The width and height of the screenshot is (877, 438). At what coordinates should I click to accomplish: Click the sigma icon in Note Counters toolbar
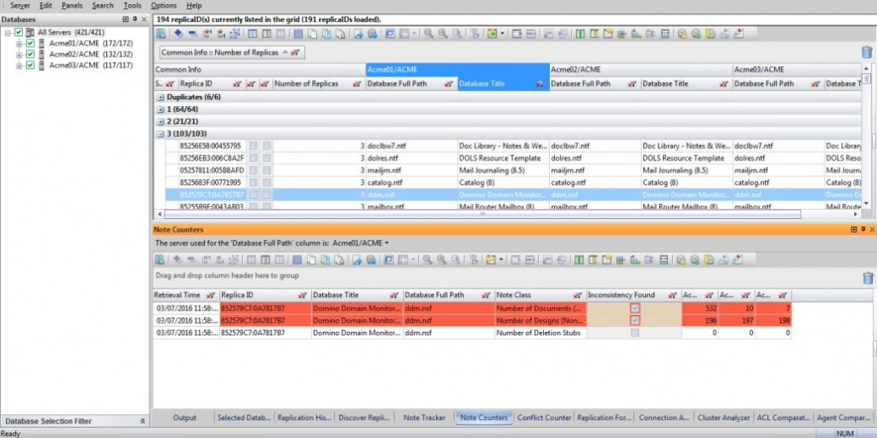pos(650,259)
